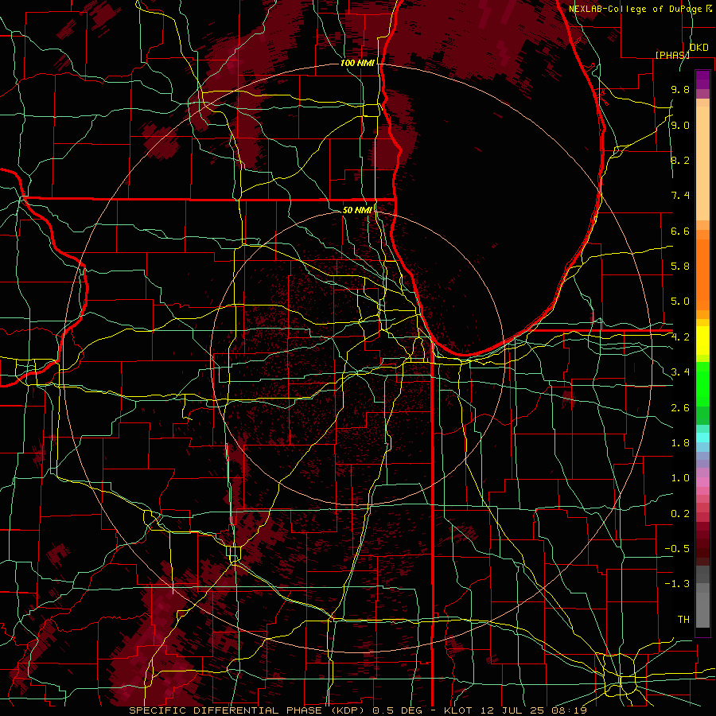Click the 9.0 scale value
Viewport: 716px width, 716px height.
(x=680, y=125)
